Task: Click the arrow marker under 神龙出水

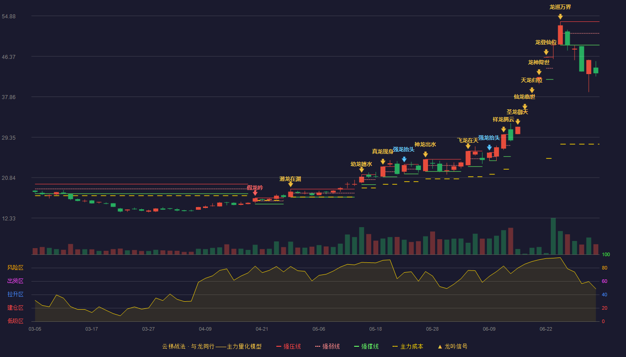Action: pos(425,154)
